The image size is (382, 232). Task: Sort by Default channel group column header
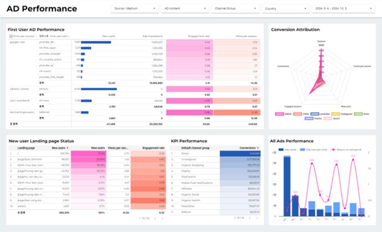pyautogui.click(x=195, y=148)
